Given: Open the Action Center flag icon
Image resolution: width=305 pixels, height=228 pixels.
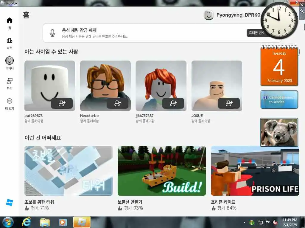Looking at the screenshot, I should tap(268, 222).
